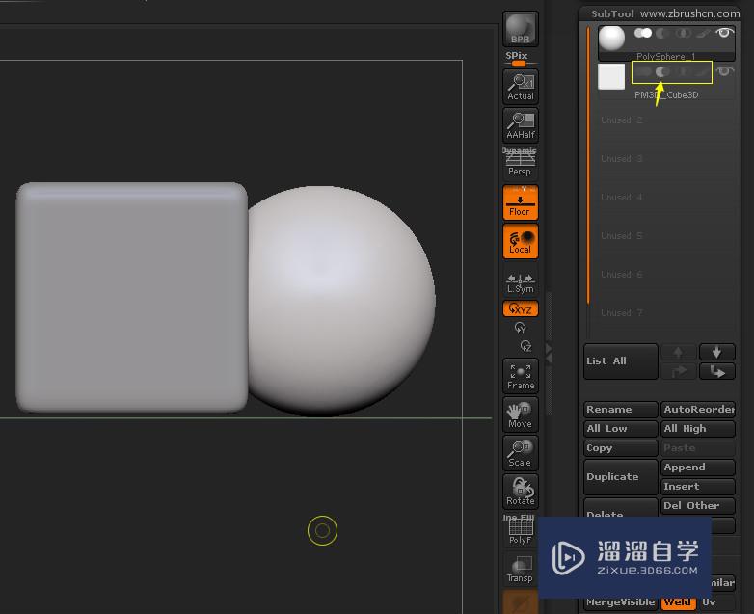The width and height of the screenshot is (754, 614).
Task: Toggle PolyF polyframe display
Action: (521, 529)
